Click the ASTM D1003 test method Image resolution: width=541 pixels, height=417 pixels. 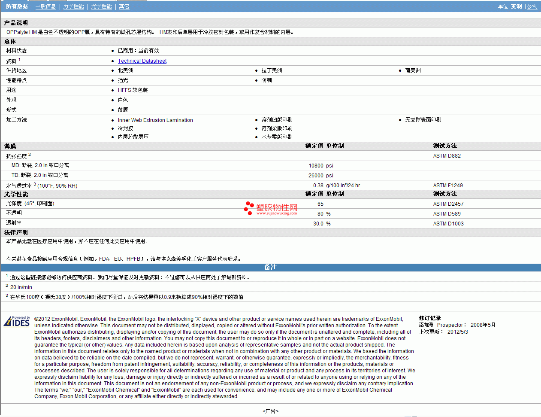[448, 224]
